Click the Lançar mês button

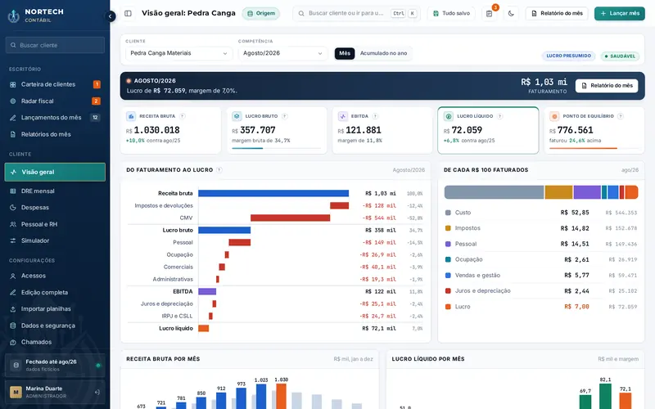620,13
